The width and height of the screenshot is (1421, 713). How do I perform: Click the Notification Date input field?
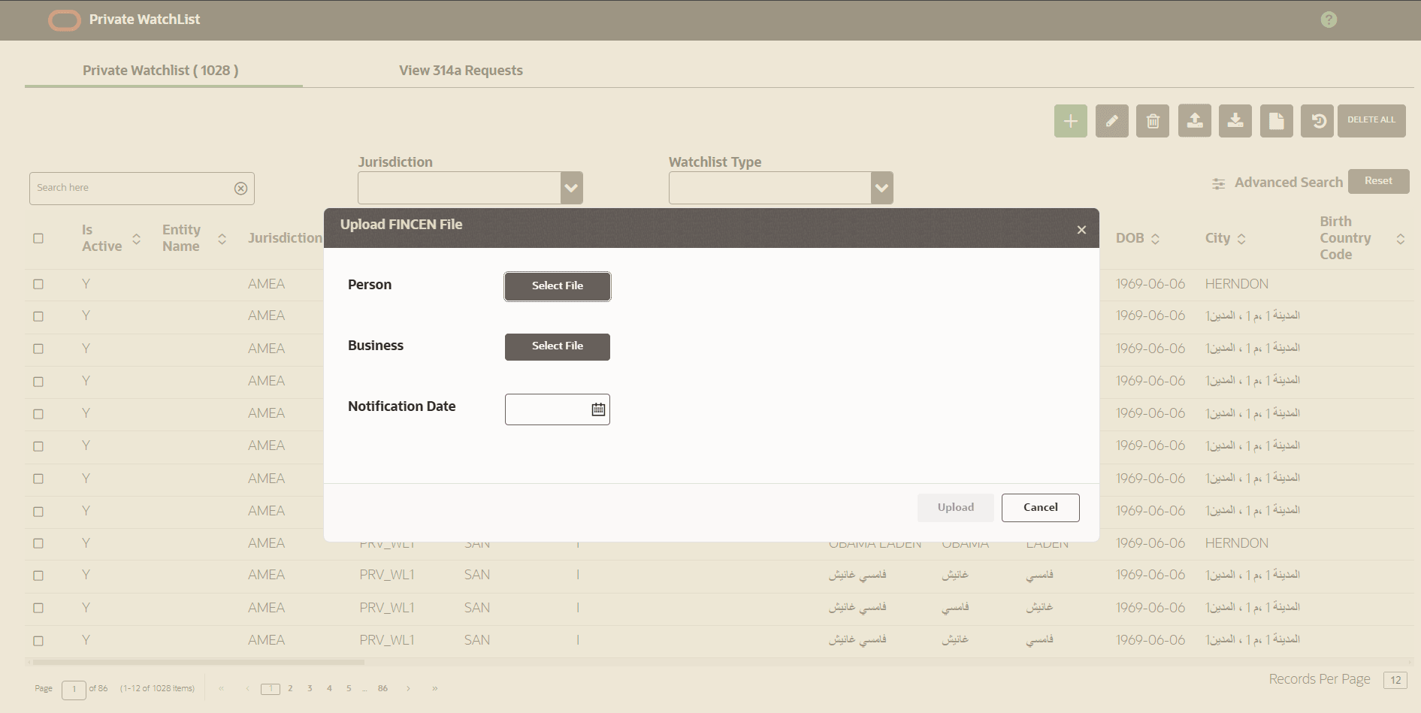tap(558, 409)
